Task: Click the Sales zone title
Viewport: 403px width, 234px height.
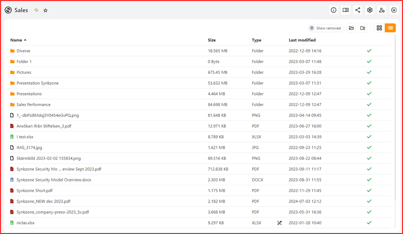Action: pos(21,10)
